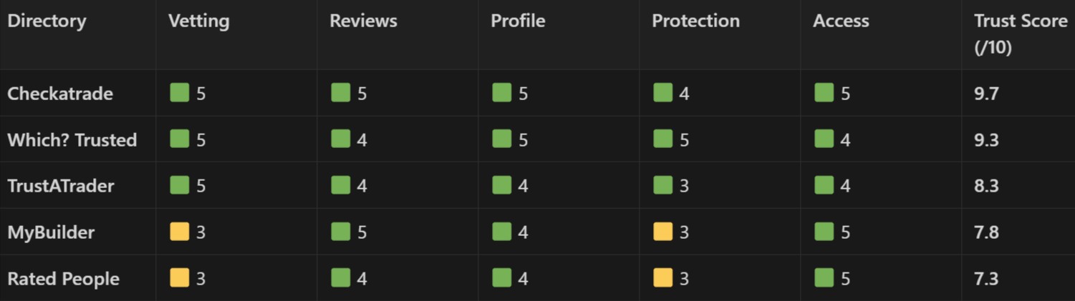This screenshot has width=1075, height=301.
Task: Click the 7.3 trust score for Rated People
Action: coord(986,278)
